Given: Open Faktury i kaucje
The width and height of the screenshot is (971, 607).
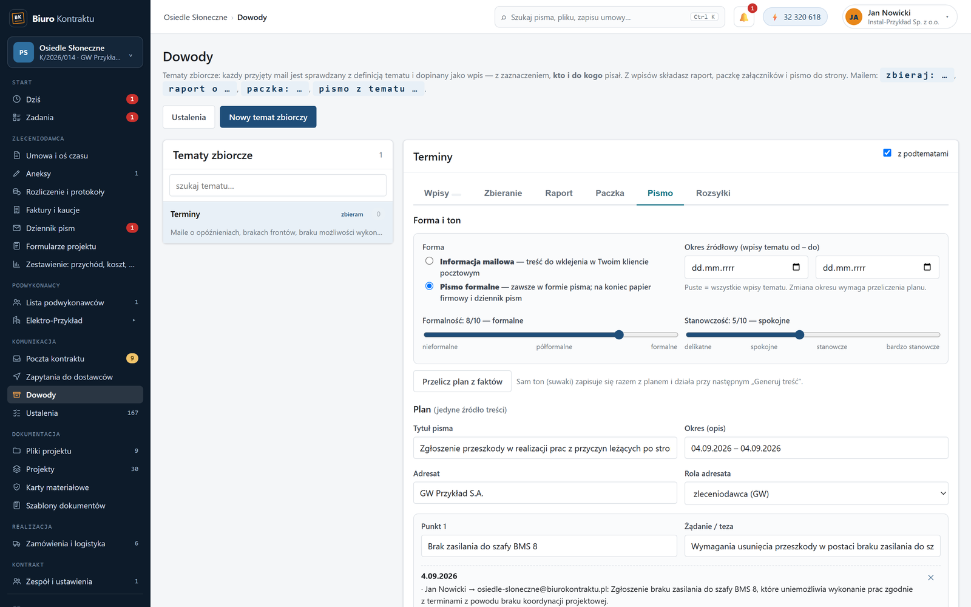Looking at the screenshot, I should point(75,210).
